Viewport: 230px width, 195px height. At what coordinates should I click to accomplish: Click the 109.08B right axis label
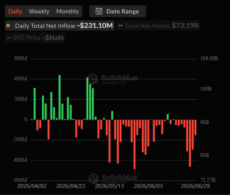[x=209, y=58]
